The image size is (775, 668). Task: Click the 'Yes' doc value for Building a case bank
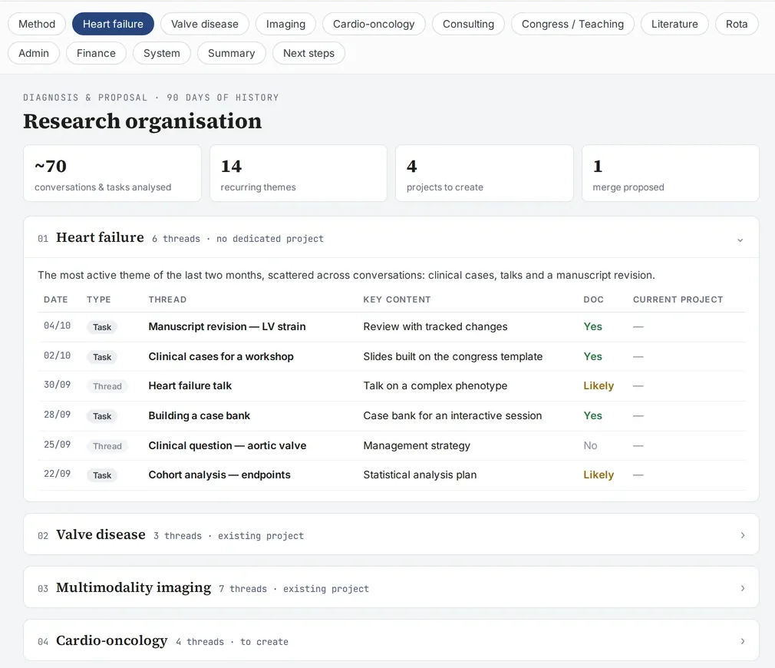592,416
